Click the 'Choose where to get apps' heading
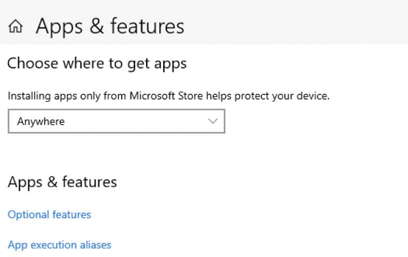This screenshot has width=408, height=257. tap(97, 64)
